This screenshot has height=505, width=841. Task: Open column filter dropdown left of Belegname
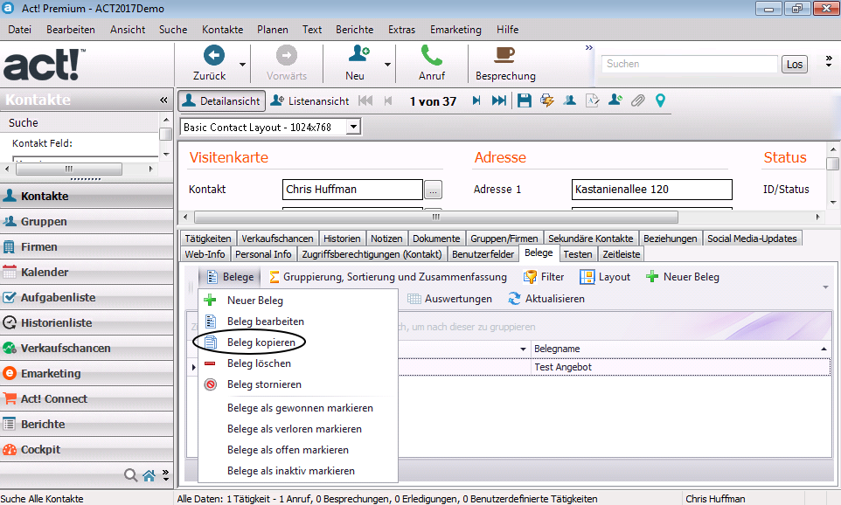pos(523,349)
